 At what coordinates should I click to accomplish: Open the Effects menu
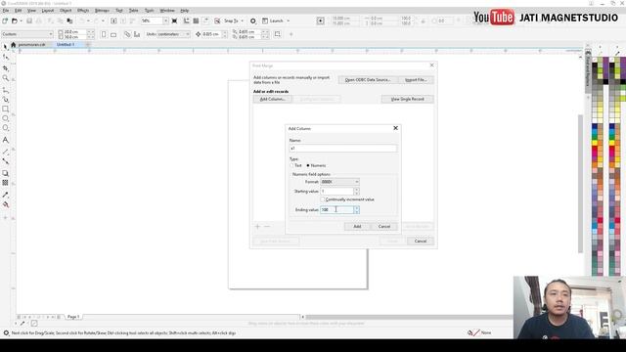(83, 11)
